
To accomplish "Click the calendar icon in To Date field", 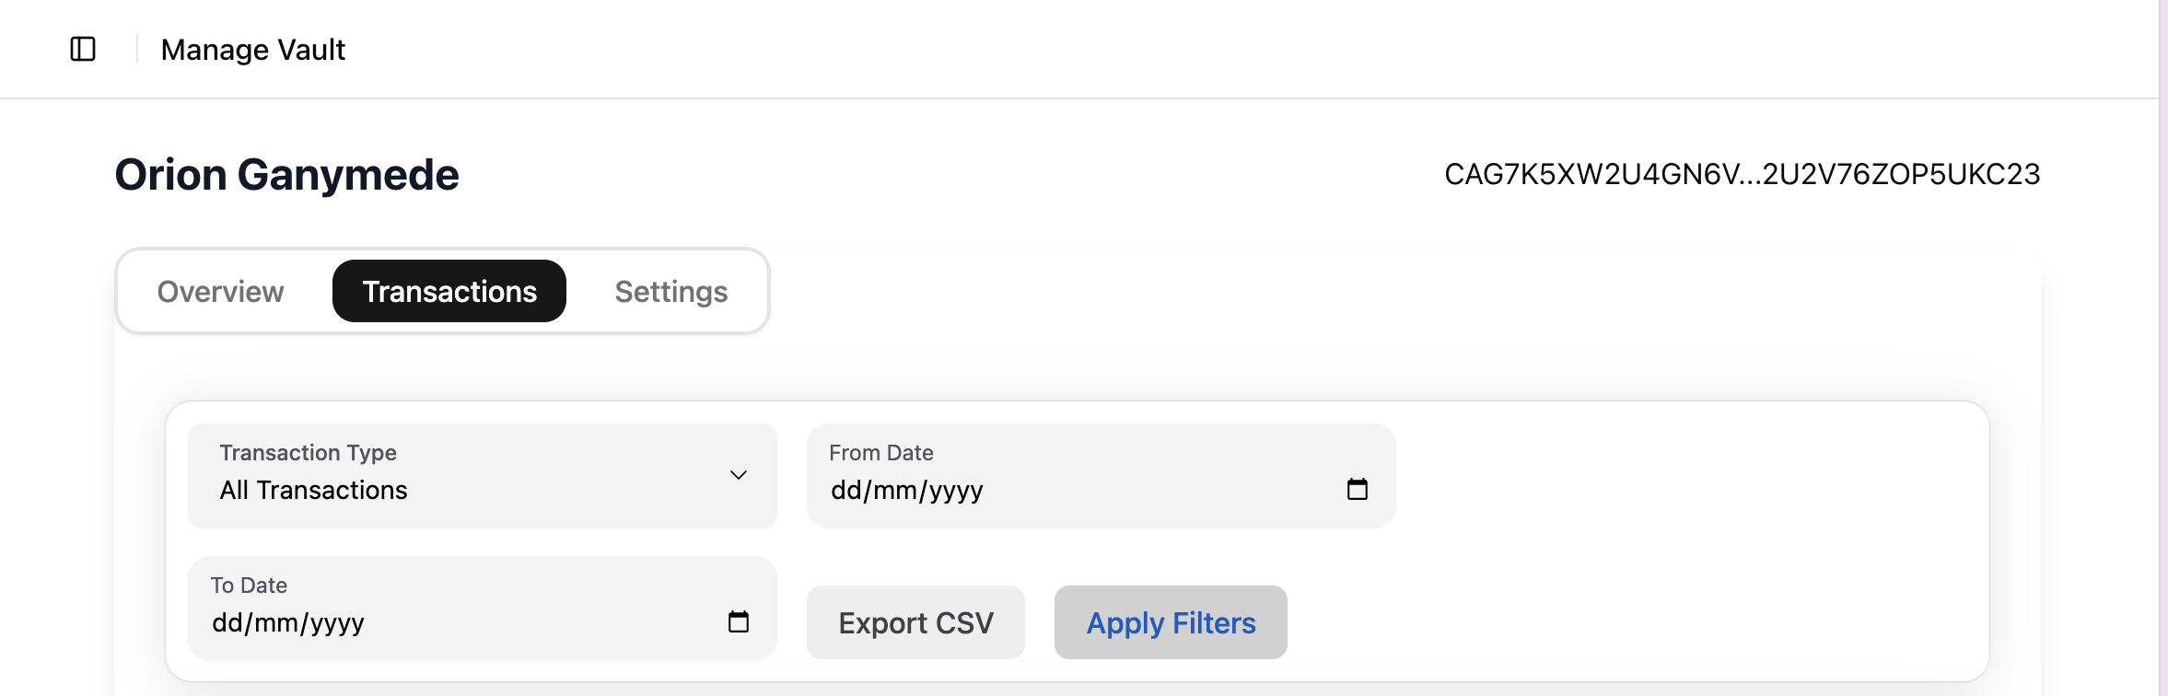I will pos(738,621).
